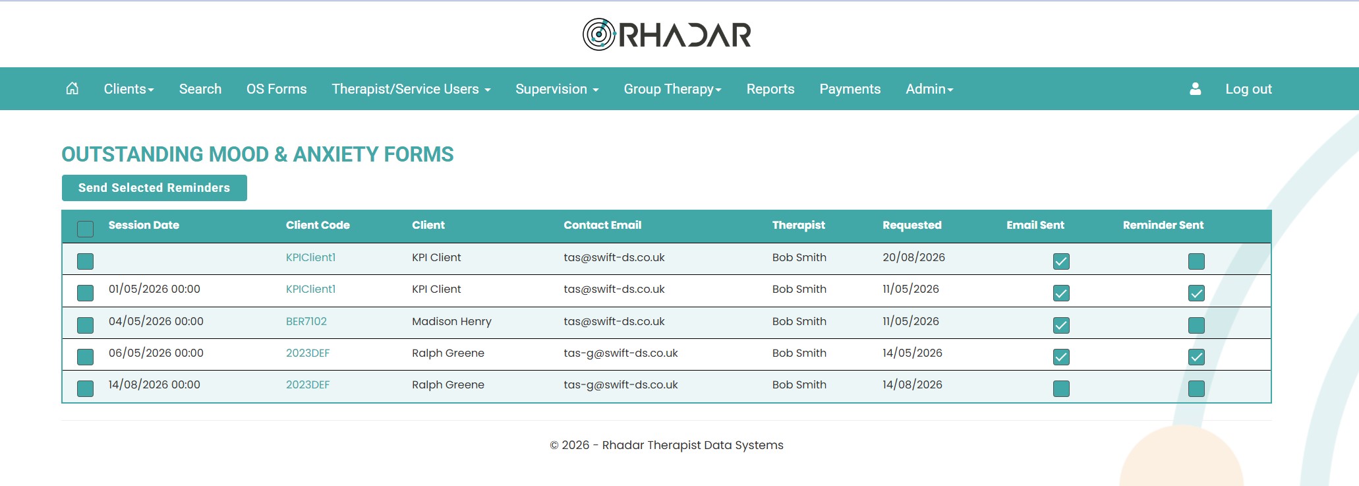Click the Reminder Sent column header

click(1163, 225)
